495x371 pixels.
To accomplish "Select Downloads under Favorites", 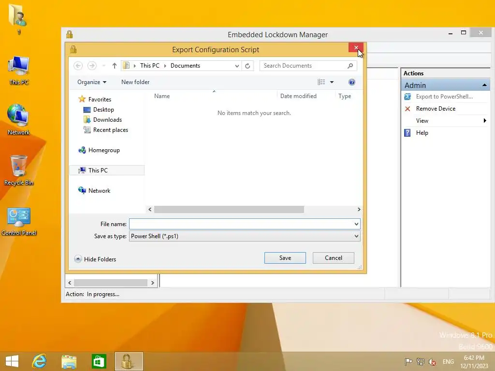I will [107, 120].
